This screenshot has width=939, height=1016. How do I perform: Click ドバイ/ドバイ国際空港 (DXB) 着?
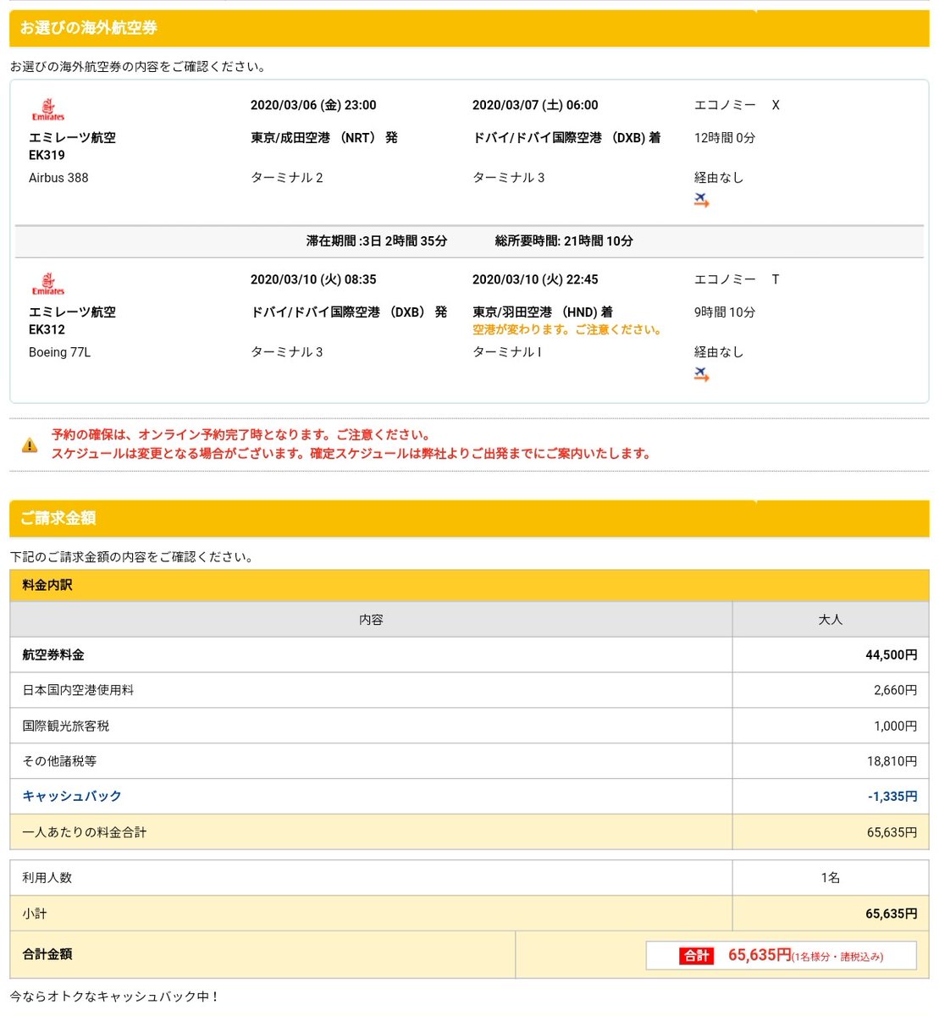(x=566, y=138)
